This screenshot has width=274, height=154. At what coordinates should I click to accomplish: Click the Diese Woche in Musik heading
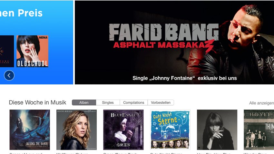pyautogui.click(x=38, y=102)
